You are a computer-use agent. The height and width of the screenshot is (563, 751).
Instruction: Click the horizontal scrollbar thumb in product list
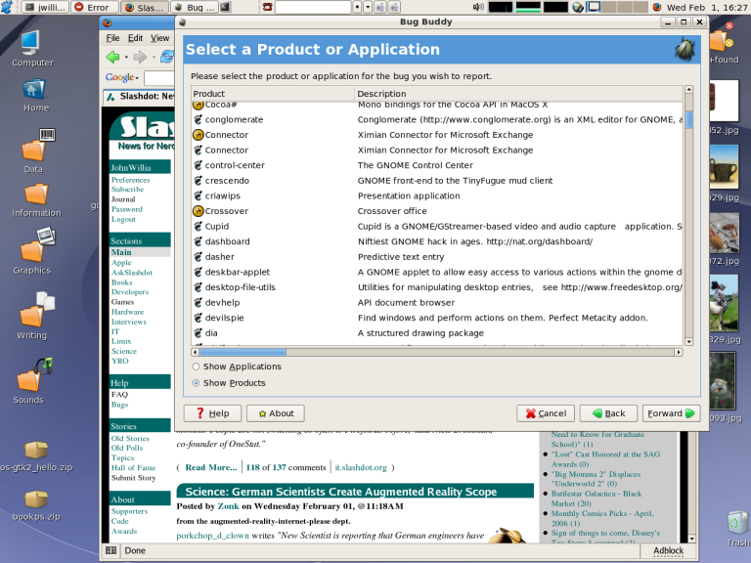243,352
